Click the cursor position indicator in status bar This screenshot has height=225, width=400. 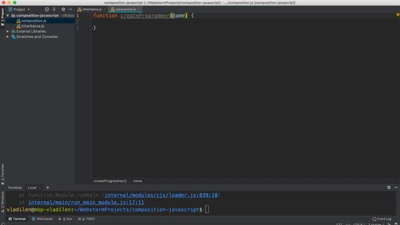coord(339,224)
